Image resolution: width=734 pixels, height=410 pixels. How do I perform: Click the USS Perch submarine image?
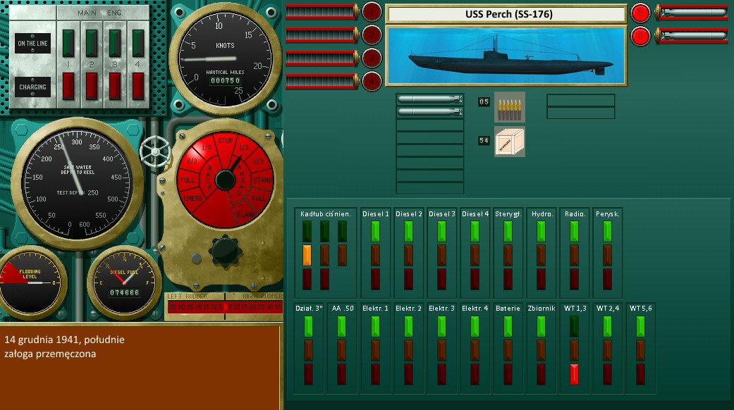point(506,56)
